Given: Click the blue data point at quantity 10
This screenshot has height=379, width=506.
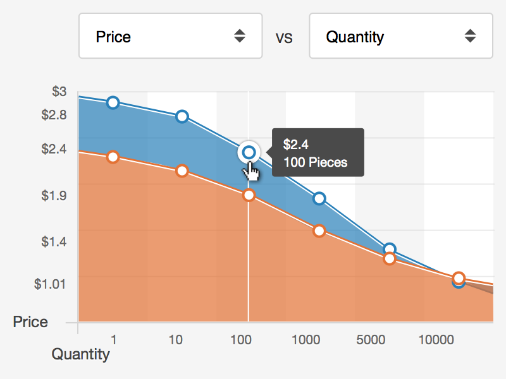Looking at the screenshot, I should tap(182, 116).
